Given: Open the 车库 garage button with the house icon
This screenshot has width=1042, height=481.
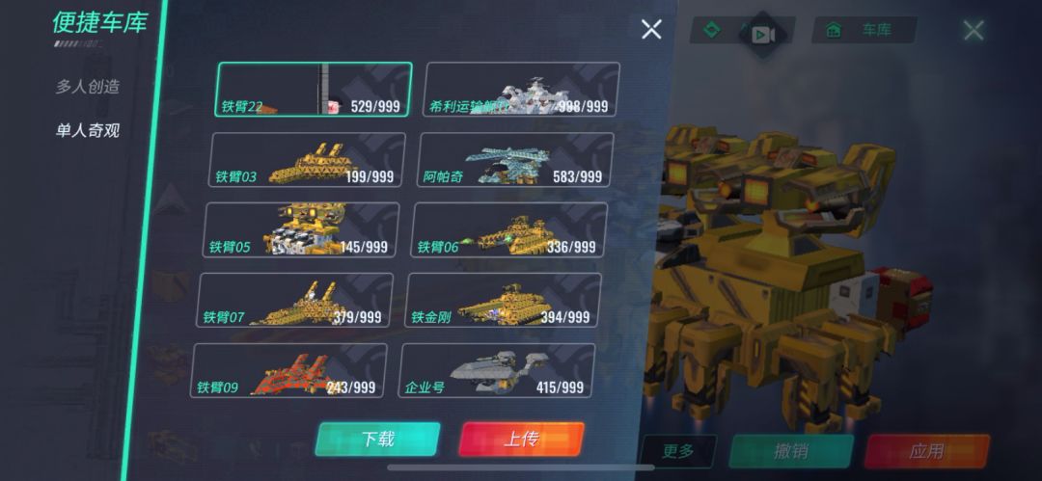Looking at the screenshot, I should [864, 31].
